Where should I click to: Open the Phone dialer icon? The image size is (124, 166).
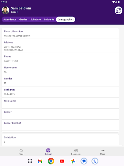(95, 161)
